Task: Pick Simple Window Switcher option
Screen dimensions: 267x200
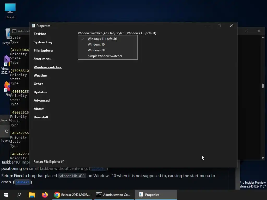Action: [108, 56]
